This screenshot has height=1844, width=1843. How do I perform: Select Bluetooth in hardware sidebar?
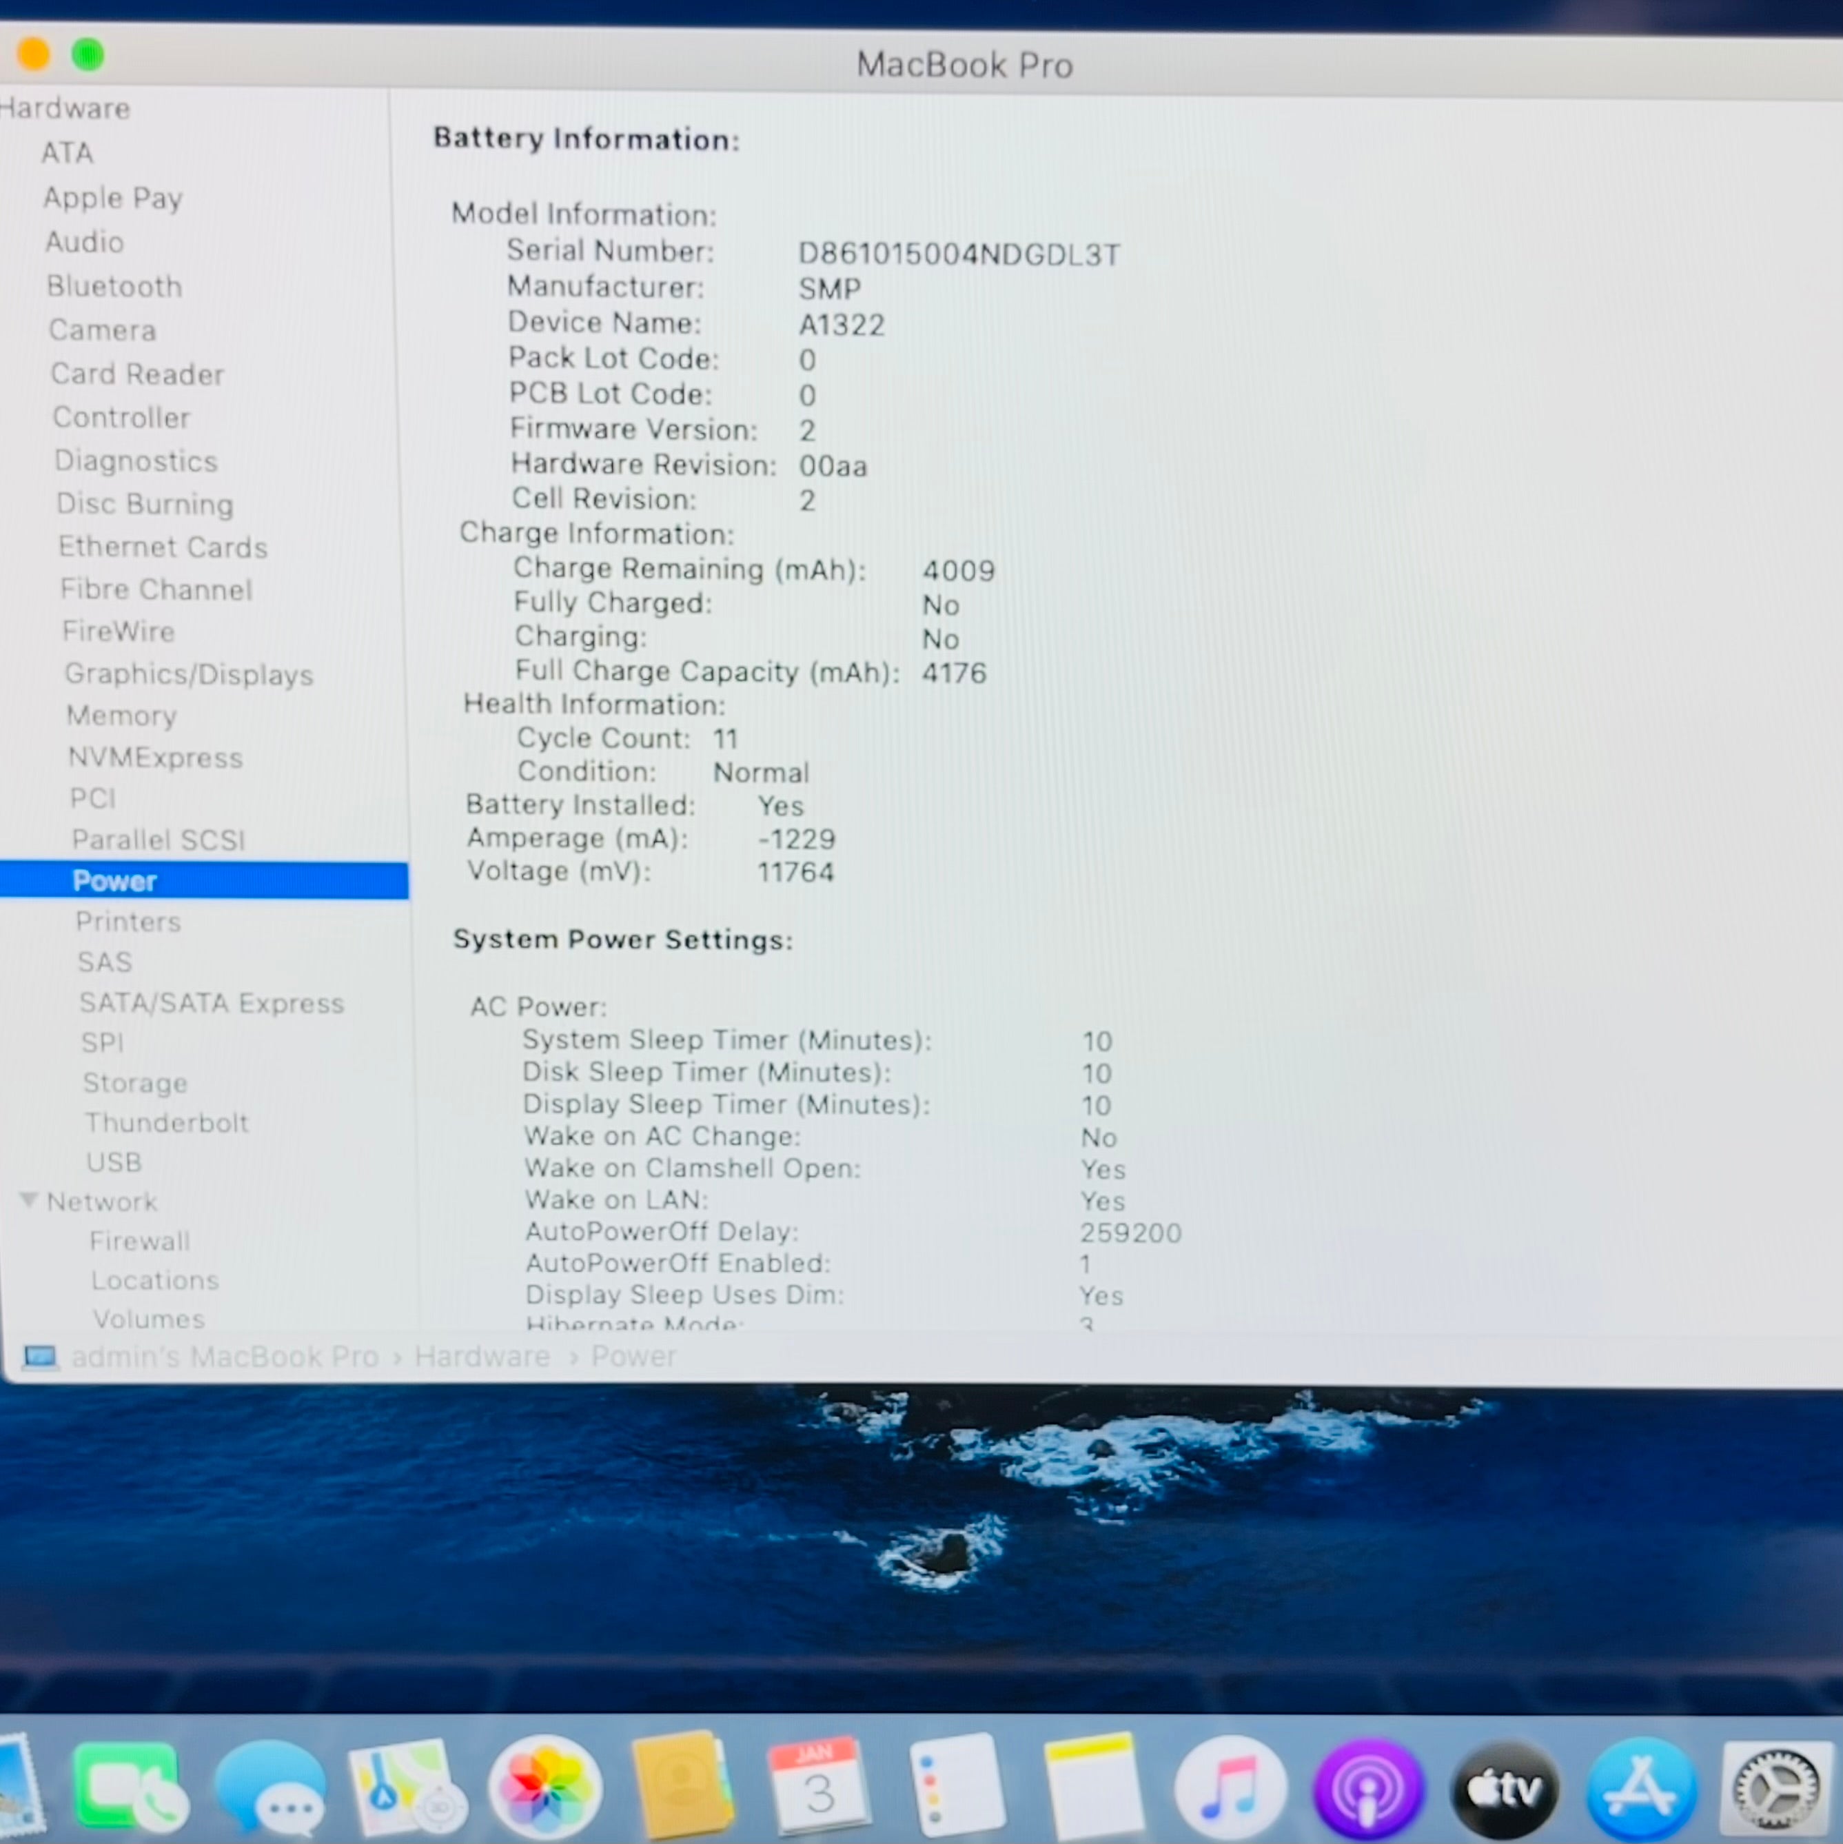114,286
